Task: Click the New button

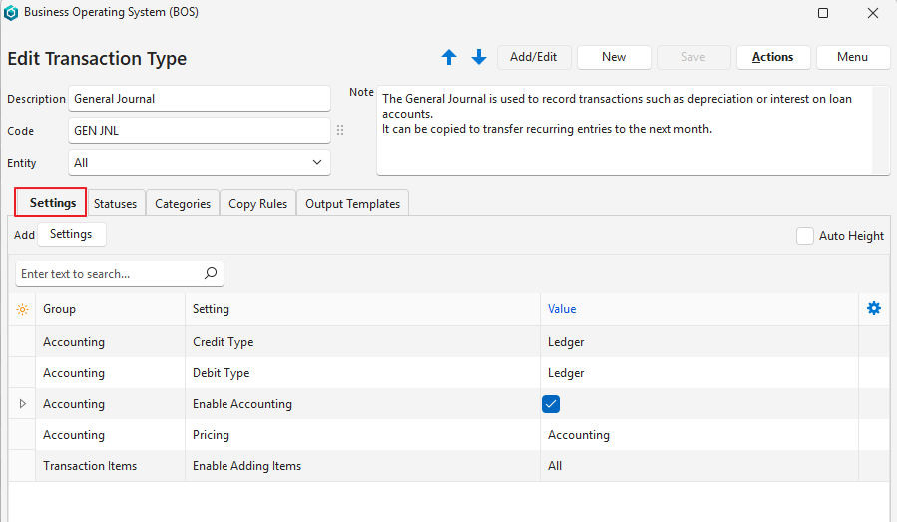Action: [x=614, y=57]
